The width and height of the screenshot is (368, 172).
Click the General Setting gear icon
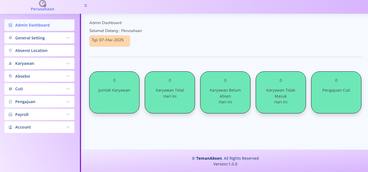(x=10, y=38)
